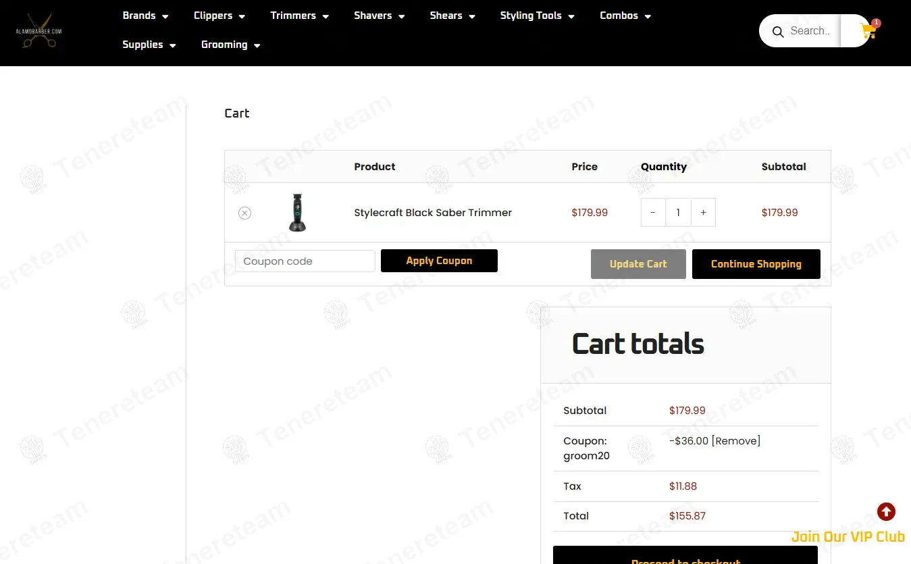Remove Stylecraft trimmer with the X icon
This screenshot has height=564, width=911.
(244, 213)
